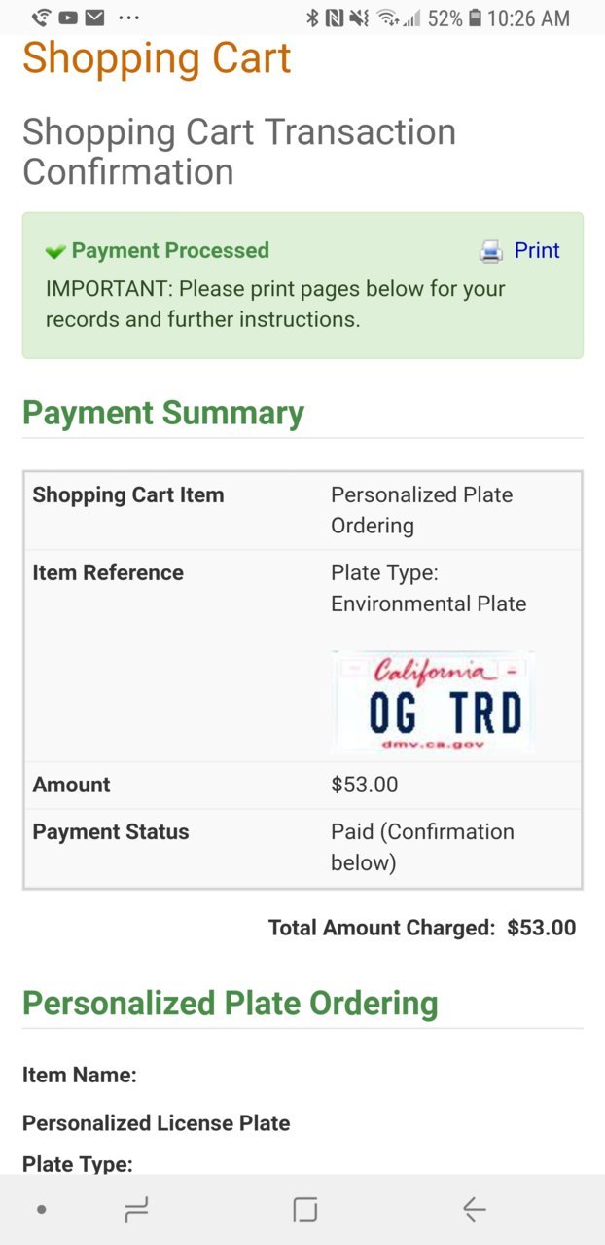605x1245 pixels.
Task: Tap the YouTube notification icon
Action: (x=68, y=18)
